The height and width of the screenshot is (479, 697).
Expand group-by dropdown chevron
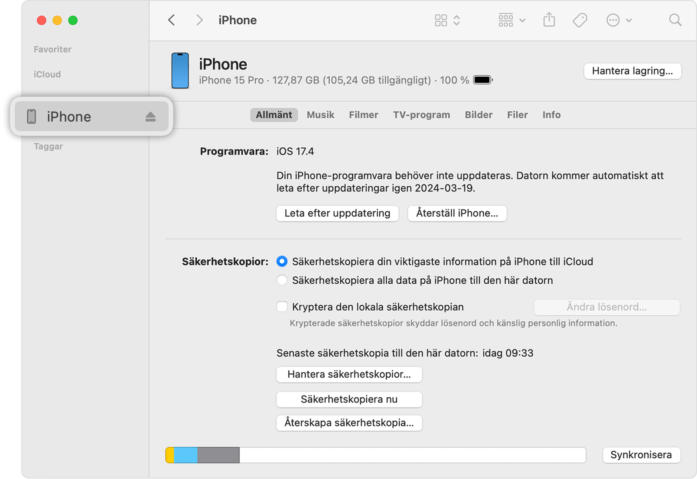tap(522, 20)
